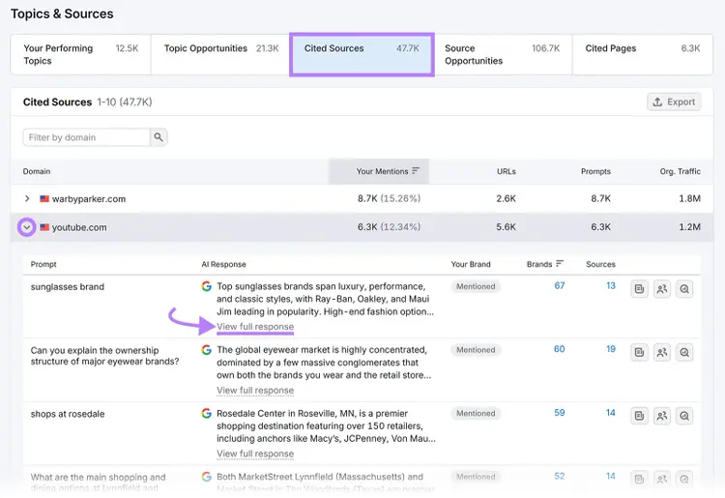725x498 pixels.
Task: Click the sunglasses brand prompt text
Action: click(x=68, y=286)
